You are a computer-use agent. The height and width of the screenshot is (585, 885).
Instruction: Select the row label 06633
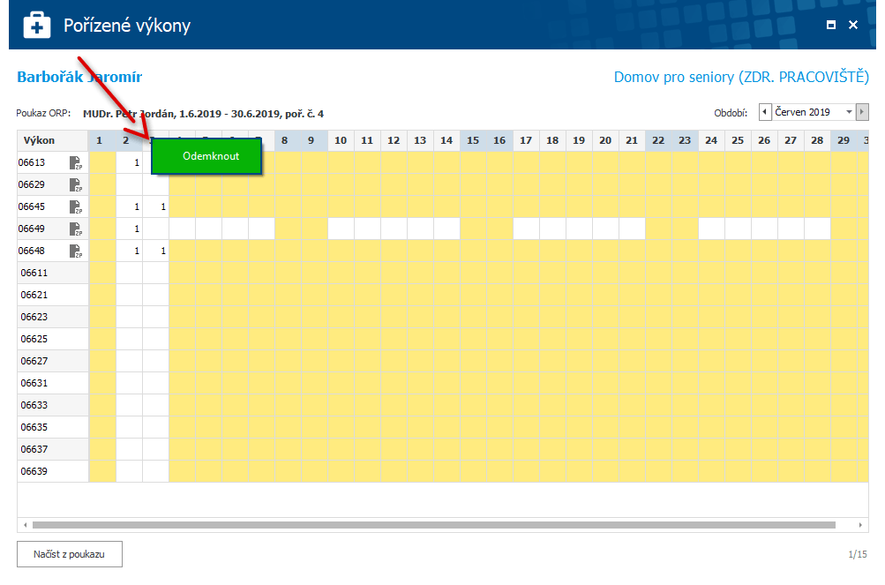34,405
